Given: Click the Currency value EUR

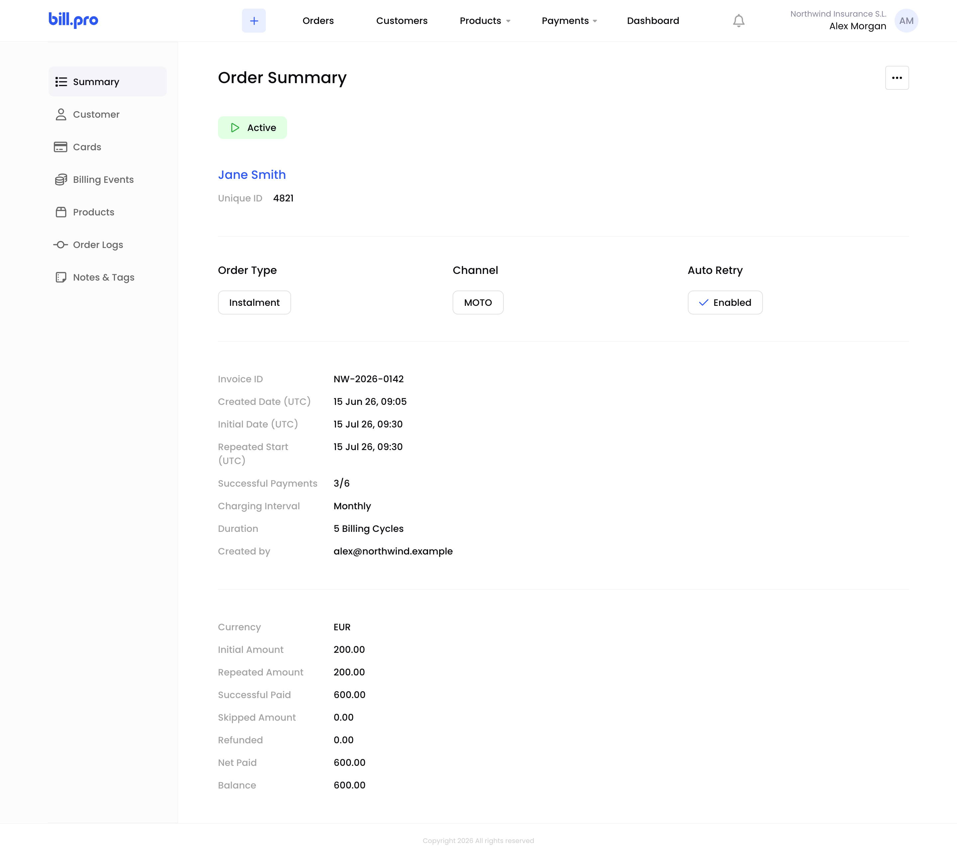Looking at the screenshot, I should 342,627.
